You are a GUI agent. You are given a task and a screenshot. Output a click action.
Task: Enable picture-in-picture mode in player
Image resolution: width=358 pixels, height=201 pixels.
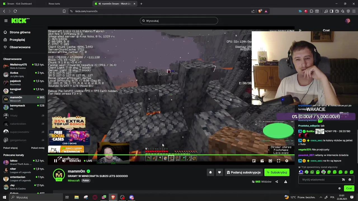(254, 161)
